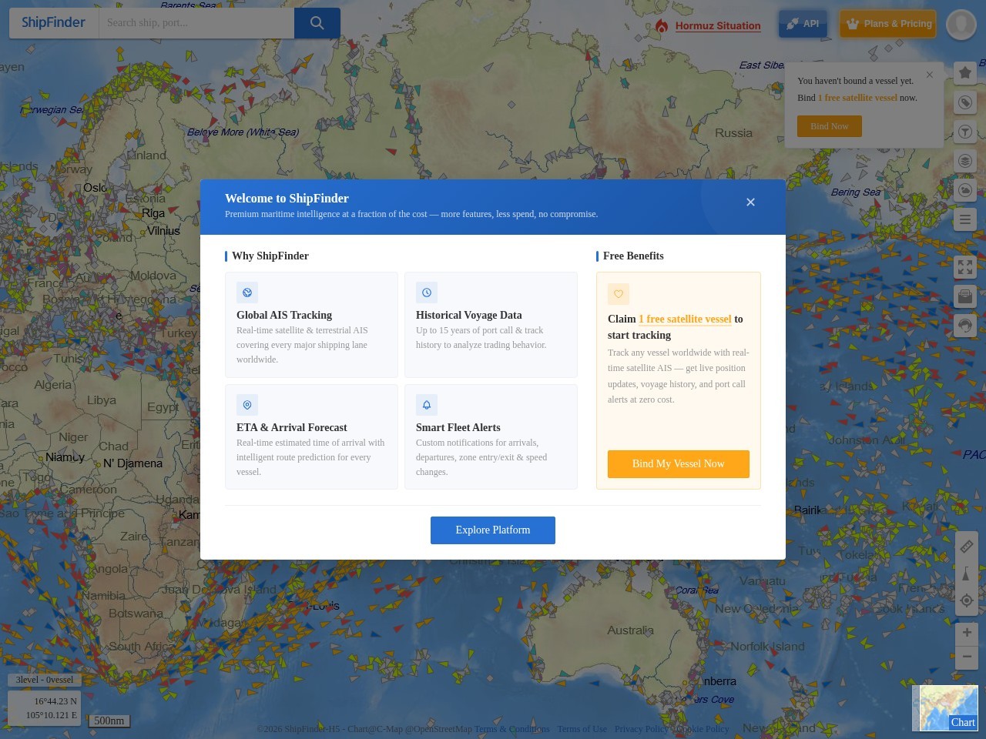Open the inbox messages icon
Viewport: 986px width, 739px height.
[965, 296]
